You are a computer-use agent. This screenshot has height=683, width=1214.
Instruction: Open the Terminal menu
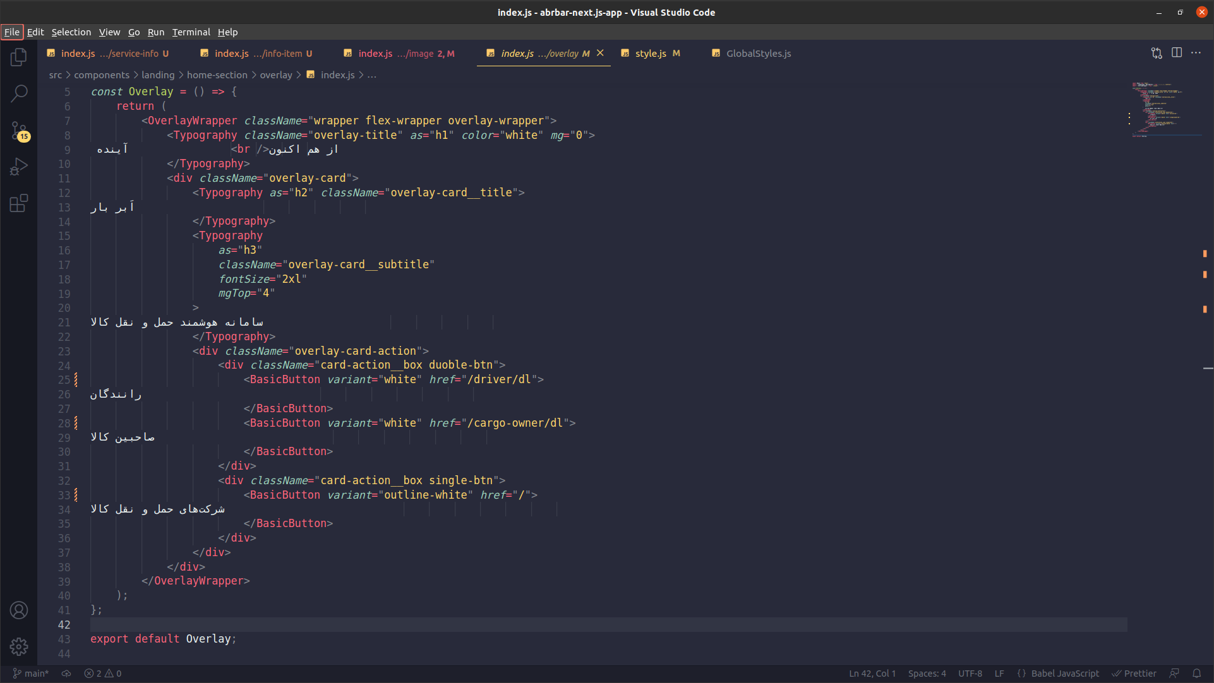tap(191, 32)
